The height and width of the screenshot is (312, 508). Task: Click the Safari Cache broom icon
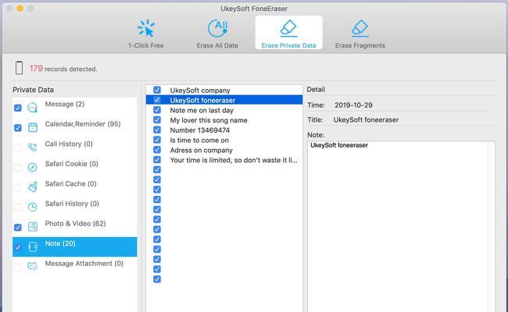click(x=32, y=187)
